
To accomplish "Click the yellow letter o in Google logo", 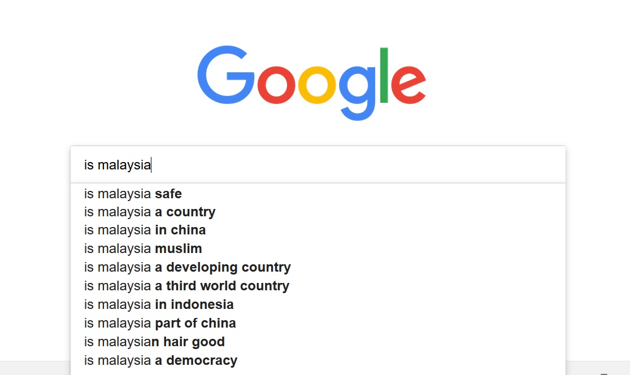I will coord(317,85).
